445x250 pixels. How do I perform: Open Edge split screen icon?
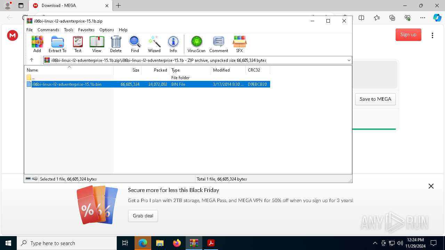point(362,18)
